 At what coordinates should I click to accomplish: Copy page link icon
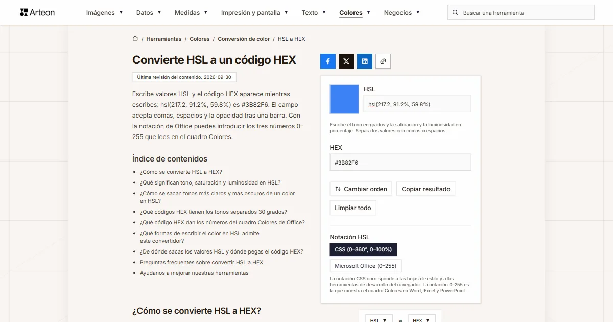[x=383, y=61]
